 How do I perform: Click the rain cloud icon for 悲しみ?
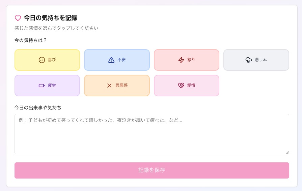(x=249, y=60)
